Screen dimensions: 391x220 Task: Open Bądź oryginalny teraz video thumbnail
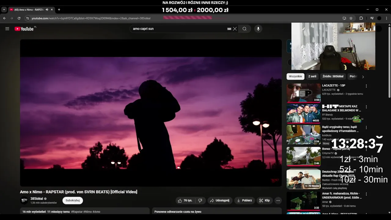pos(303,134)
